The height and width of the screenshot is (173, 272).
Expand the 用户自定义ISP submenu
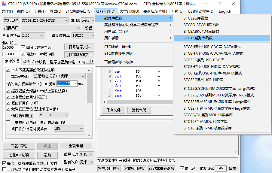[134, 31]
